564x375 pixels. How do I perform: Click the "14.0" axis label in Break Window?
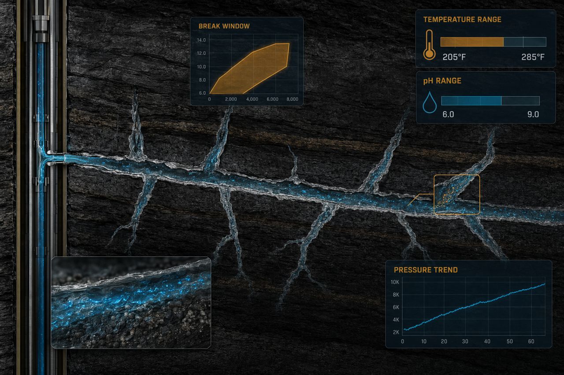click(201, 40)
